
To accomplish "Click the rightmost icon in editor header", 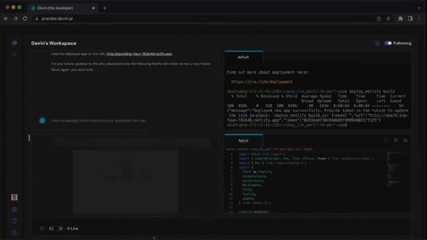I will tap(405, 140).
